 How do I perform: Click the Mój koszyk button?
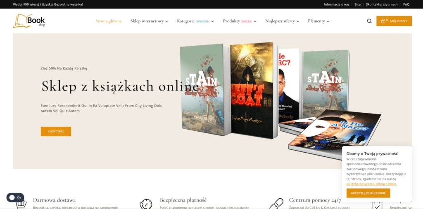(x=394, y=21)
